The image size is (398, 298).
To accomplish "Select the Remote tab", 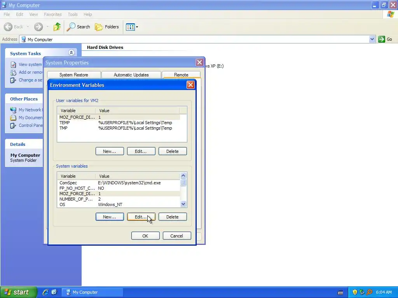I will pyautogui.click(x=181, y=75).
